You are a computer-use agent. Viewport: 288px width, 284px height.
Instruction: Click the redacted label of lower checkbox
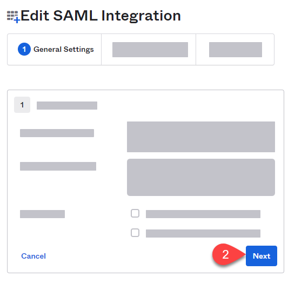[203, 233]
